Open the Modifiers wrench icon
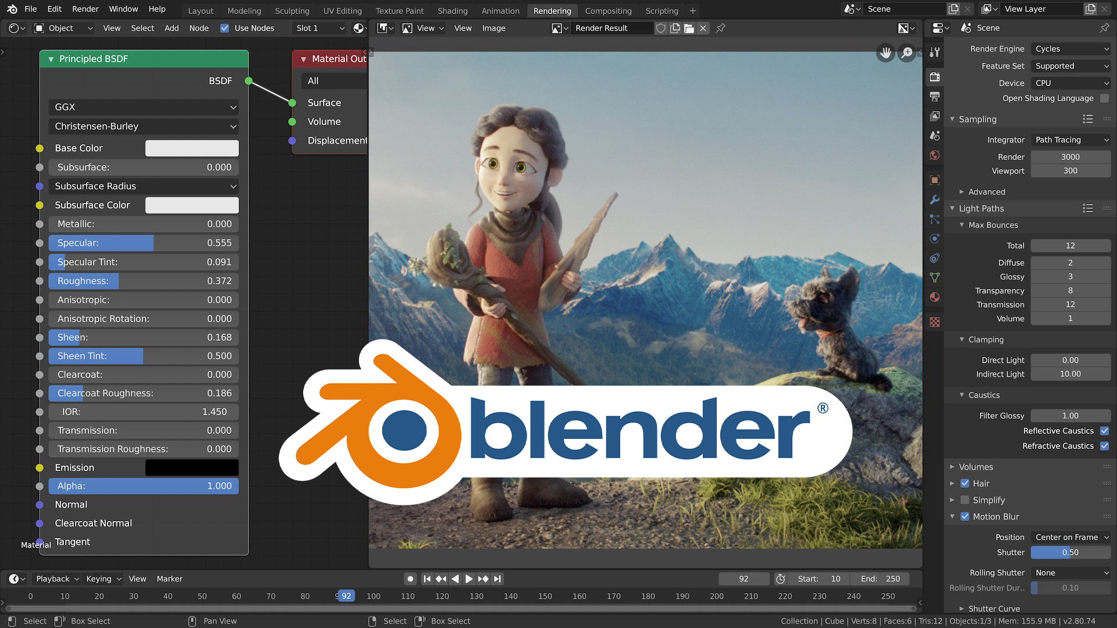Viewport: 1117px width, 628px height. pos(935,199)
